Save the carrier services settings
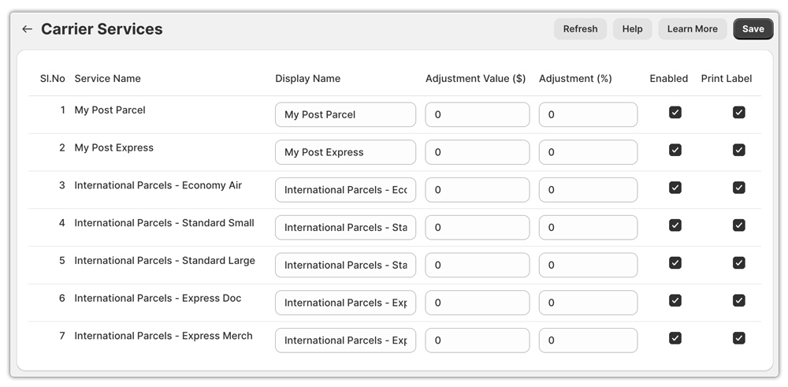The height and width of the screenshot is (387, 788). (753, 29)
